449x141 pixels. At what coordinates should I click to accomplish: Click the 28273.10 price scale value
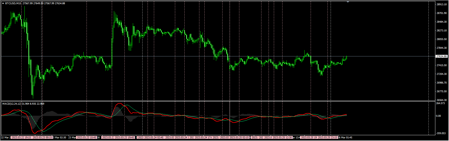pos(442,31)
